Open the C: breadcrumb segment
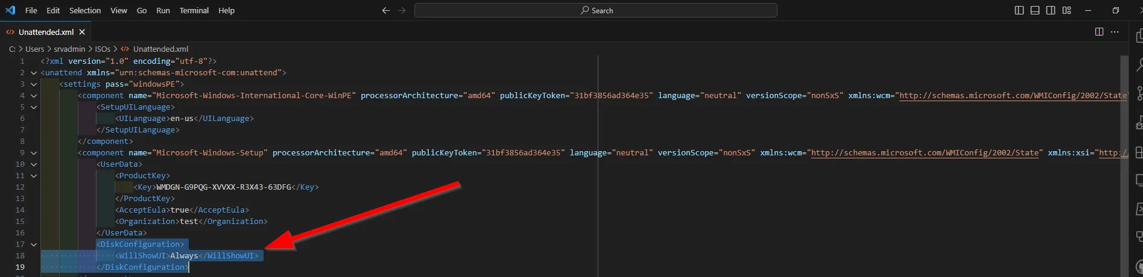This screenshot has width=1143, height=277. pyautogui.click(x=12, y=49)
